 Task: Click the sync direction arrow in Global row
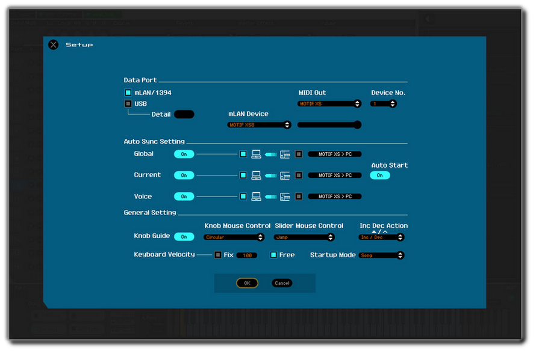pyautogui.click(x=270, y=154)
